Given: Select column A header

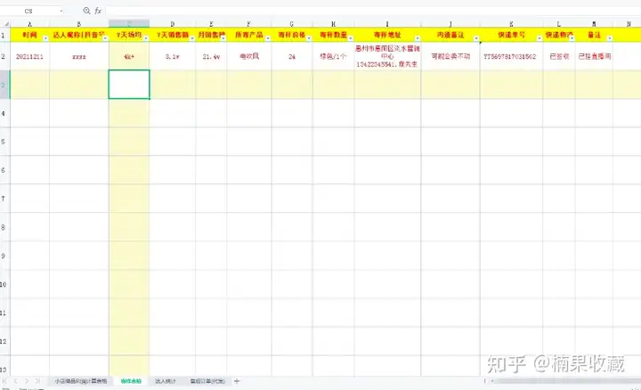Looking at the screenshot, I should (29, 24).
